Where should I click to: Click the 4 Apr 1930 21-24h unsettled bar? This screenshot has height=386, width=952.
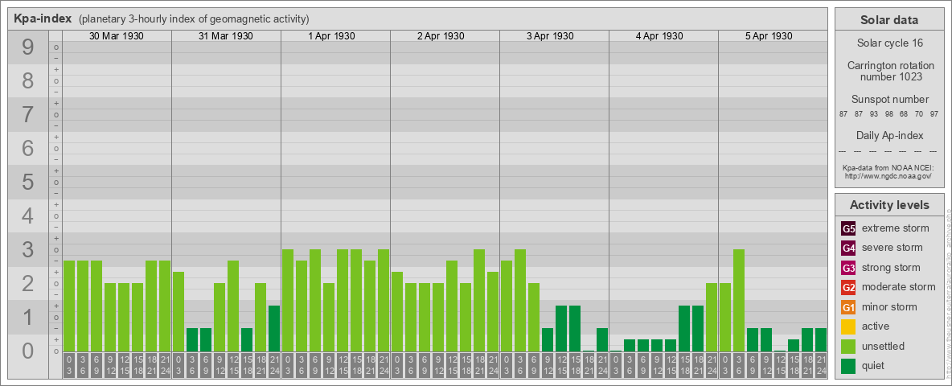(x=711, y=318)
